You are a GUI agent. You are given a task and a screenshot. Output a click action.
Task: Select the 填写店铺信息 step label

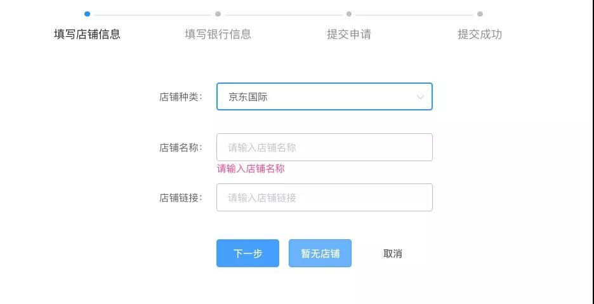point(87,34)
